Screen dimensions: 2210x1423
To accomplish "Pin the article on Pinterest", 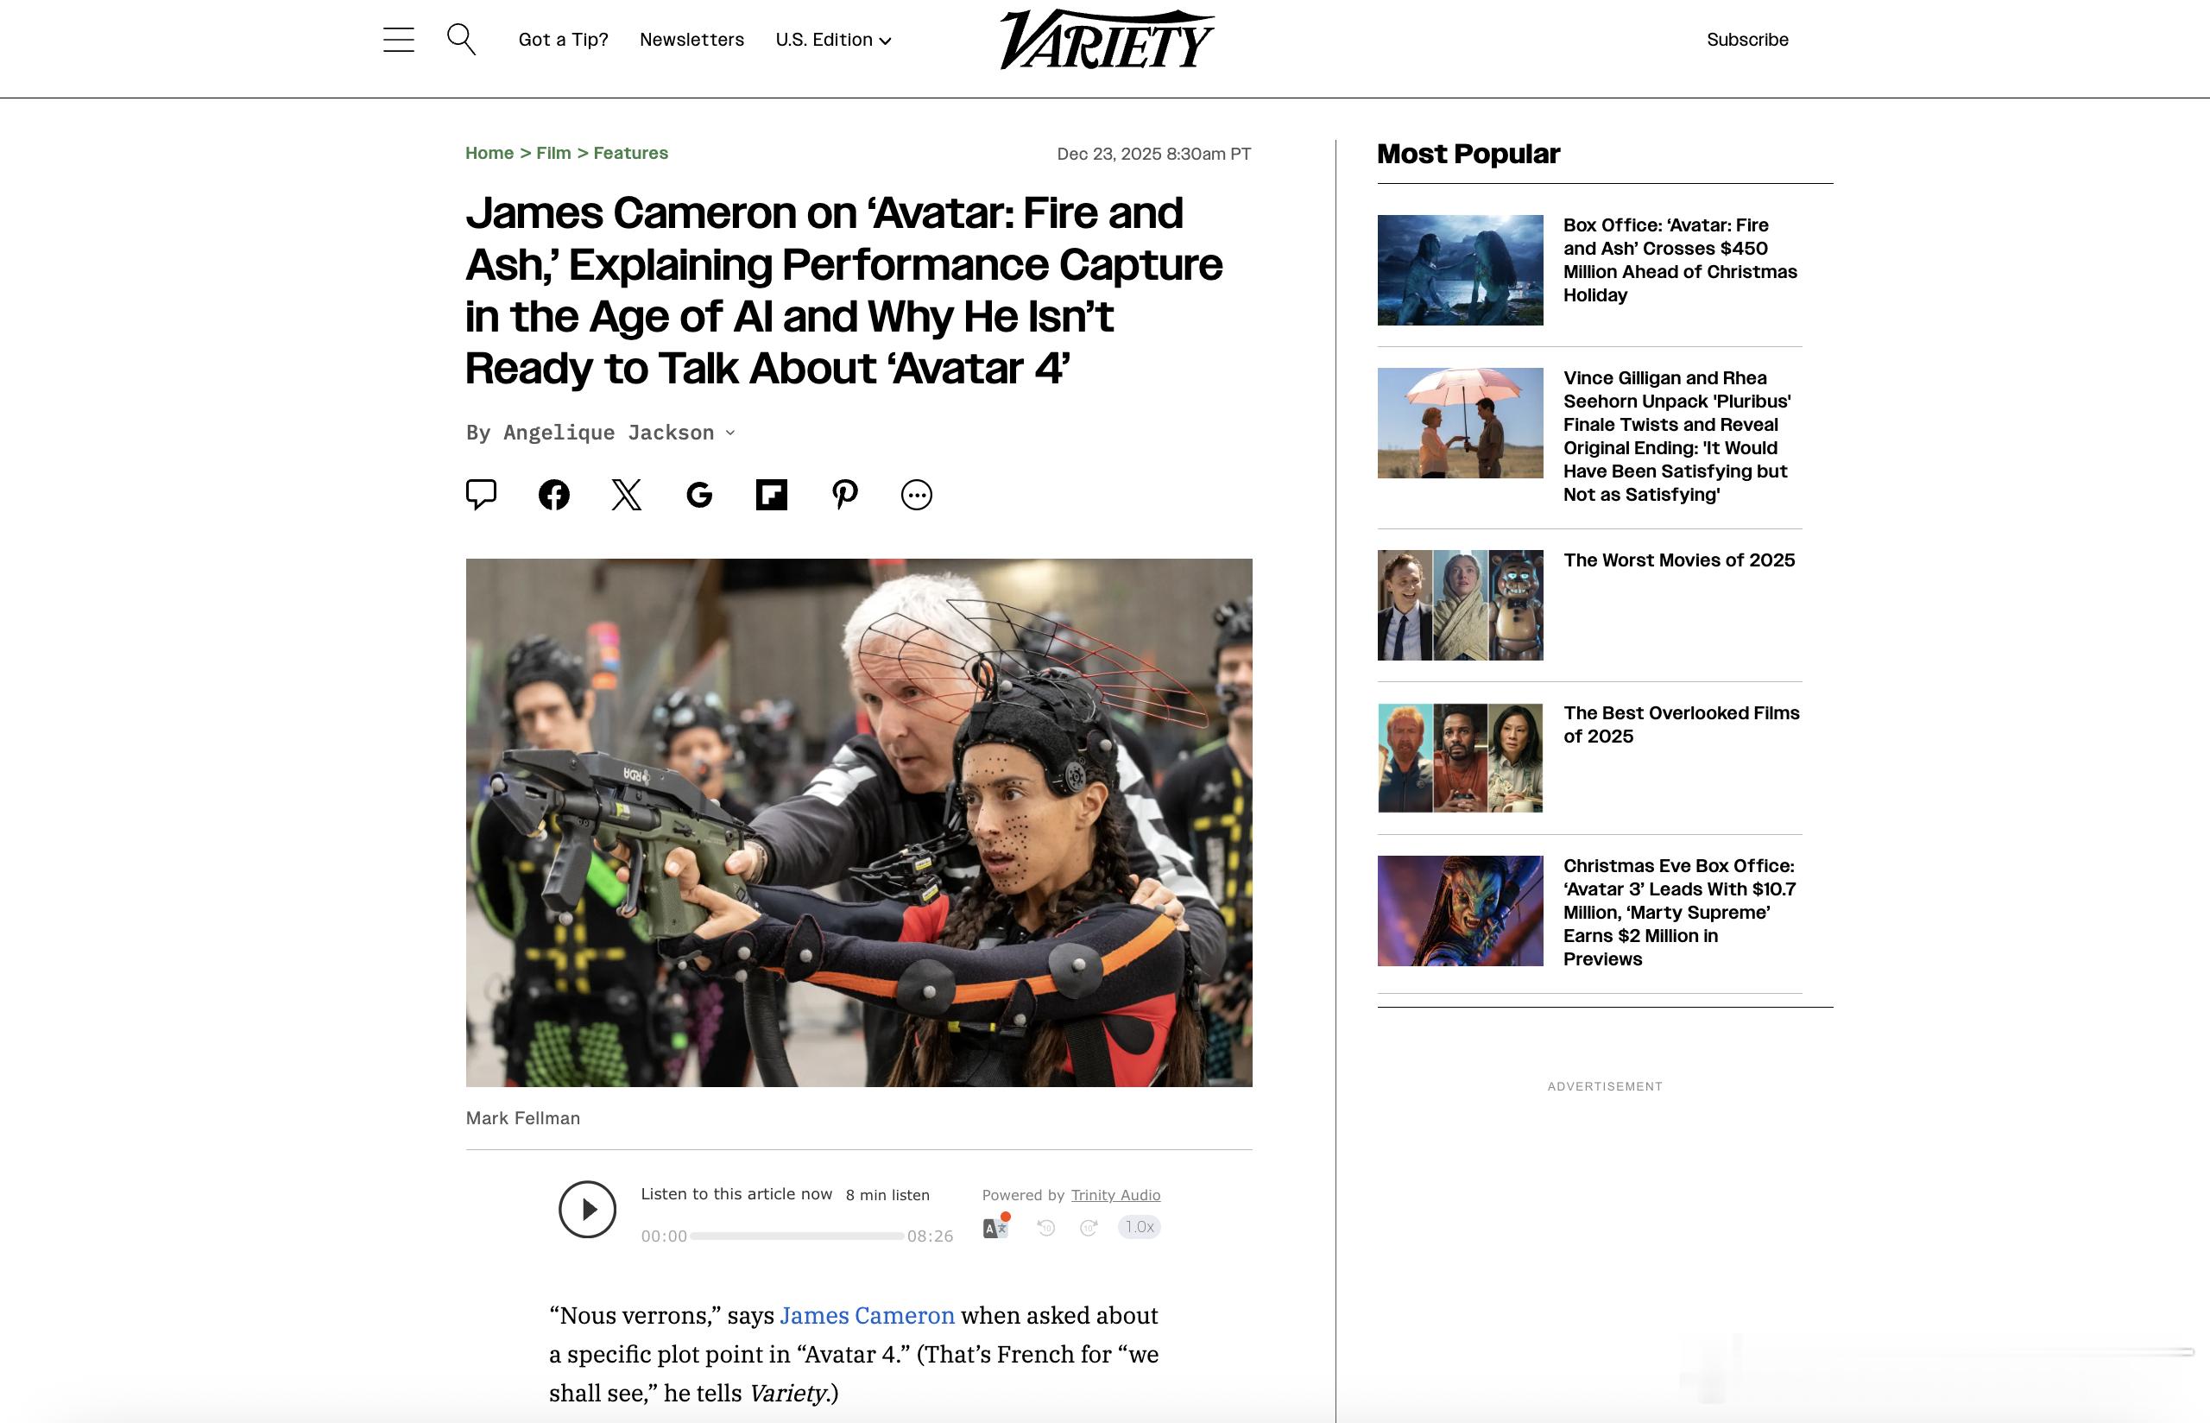I will click(x=844, y=495).
